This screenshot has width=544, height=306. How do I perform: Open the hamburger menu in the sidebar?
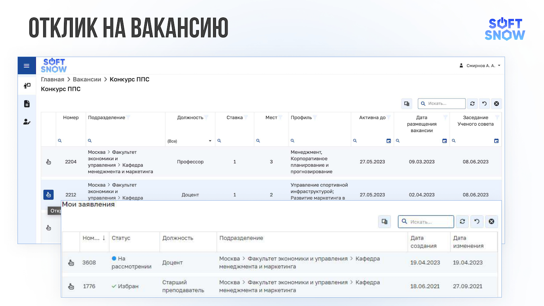27,66
